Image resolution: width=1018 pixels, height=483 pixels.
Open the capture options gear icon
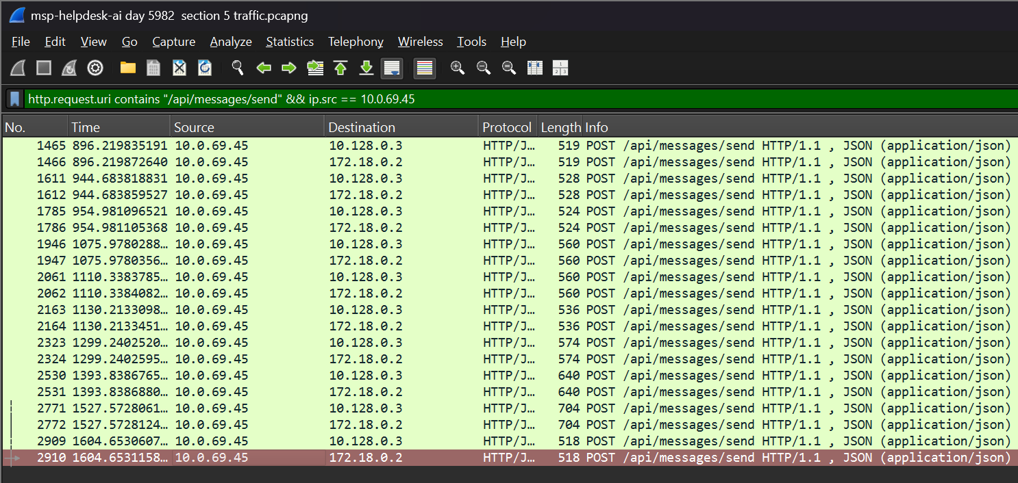[95, 68]
